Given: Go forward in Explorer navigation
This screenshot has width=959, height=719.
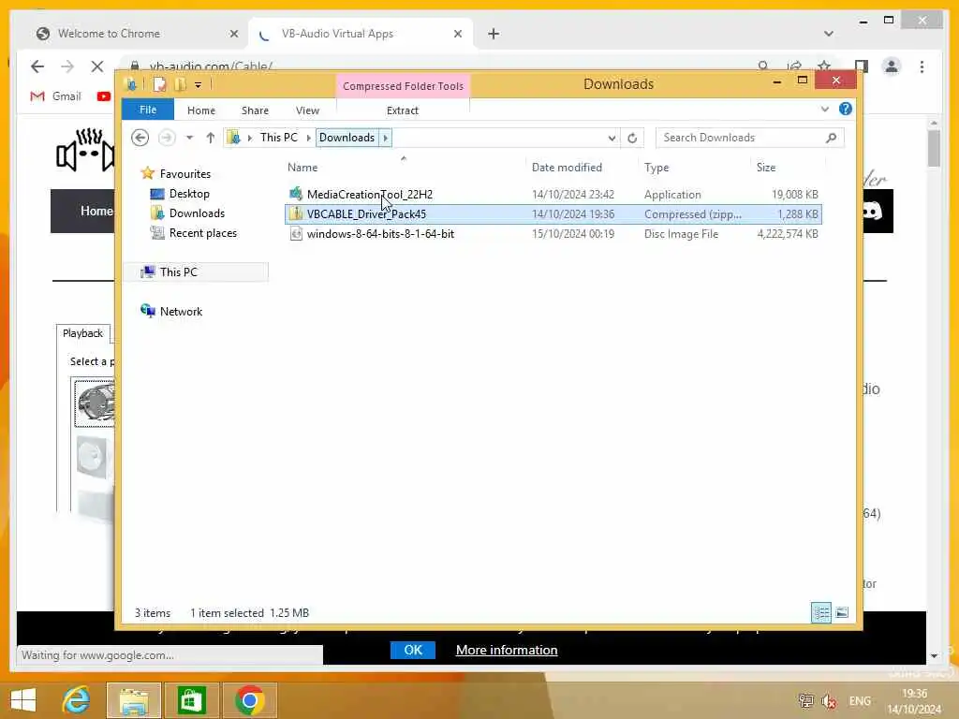Looking at the screenshot, I should coord(167,138).
